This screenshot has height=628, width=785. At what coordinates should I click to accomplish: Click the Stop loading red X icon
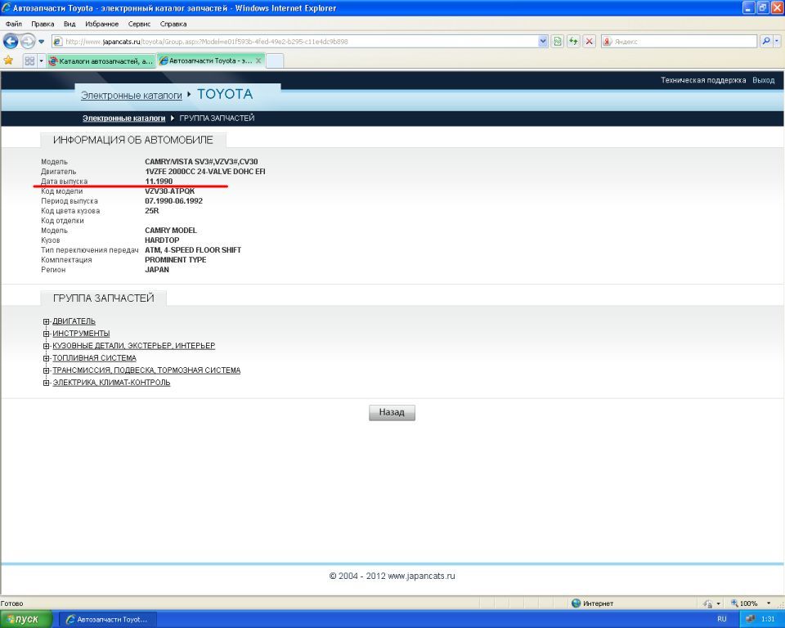(x=589, y=42)
